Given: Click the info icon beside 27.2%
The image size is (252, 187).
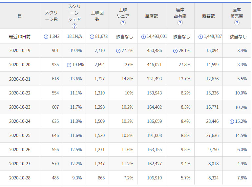Looking at the screenshot, I should point(118,51).
